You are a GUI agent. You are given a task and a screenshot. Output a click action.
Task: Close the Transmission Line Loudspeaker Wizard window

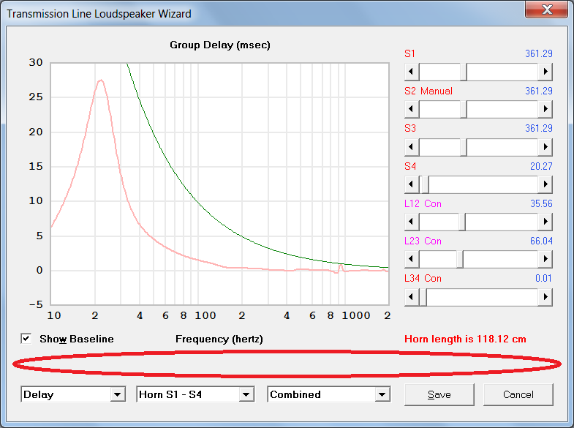[546, 10]
